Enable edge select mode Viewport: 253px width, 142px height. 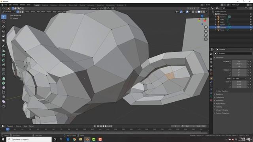click(x=20, y=12)
